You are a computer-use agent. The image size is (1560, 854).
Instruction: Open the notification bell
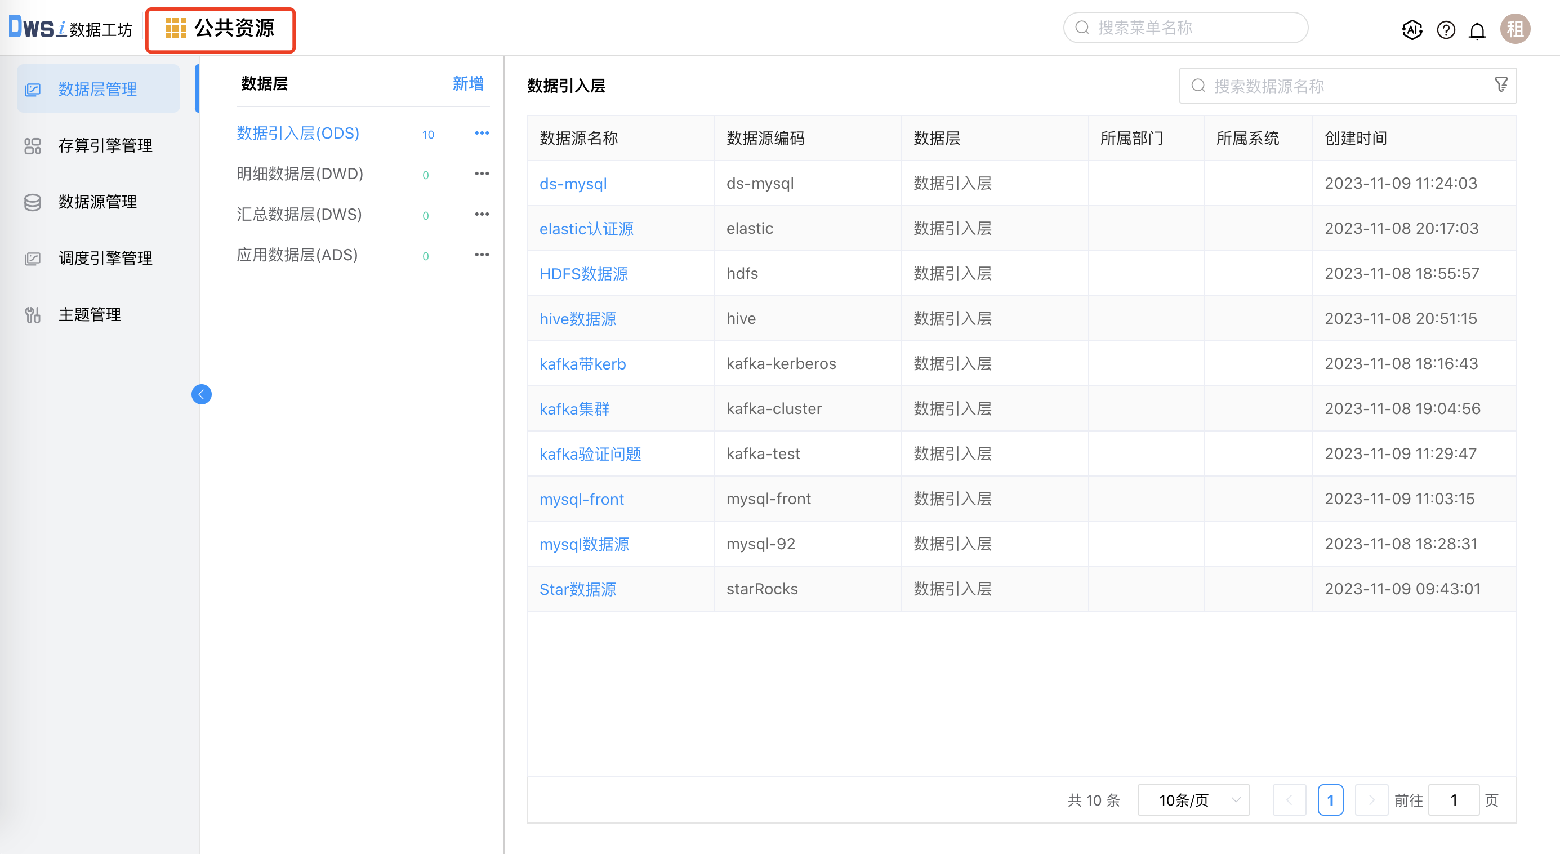[x=1478, y=30]
